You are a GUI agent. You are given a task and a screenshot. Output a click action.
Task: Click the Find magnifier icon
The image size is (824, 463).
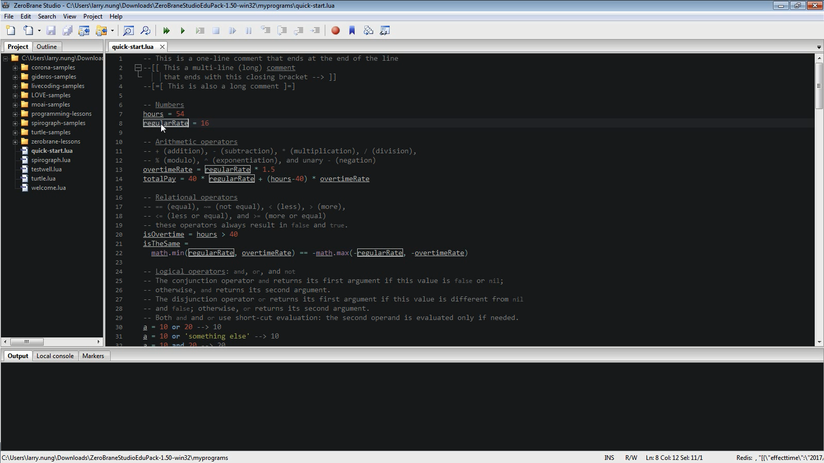click(129, 31)
